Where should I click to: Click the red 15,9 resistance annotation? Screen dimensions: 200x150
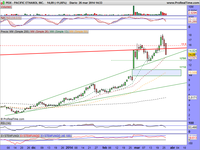[x=183, y=44]
